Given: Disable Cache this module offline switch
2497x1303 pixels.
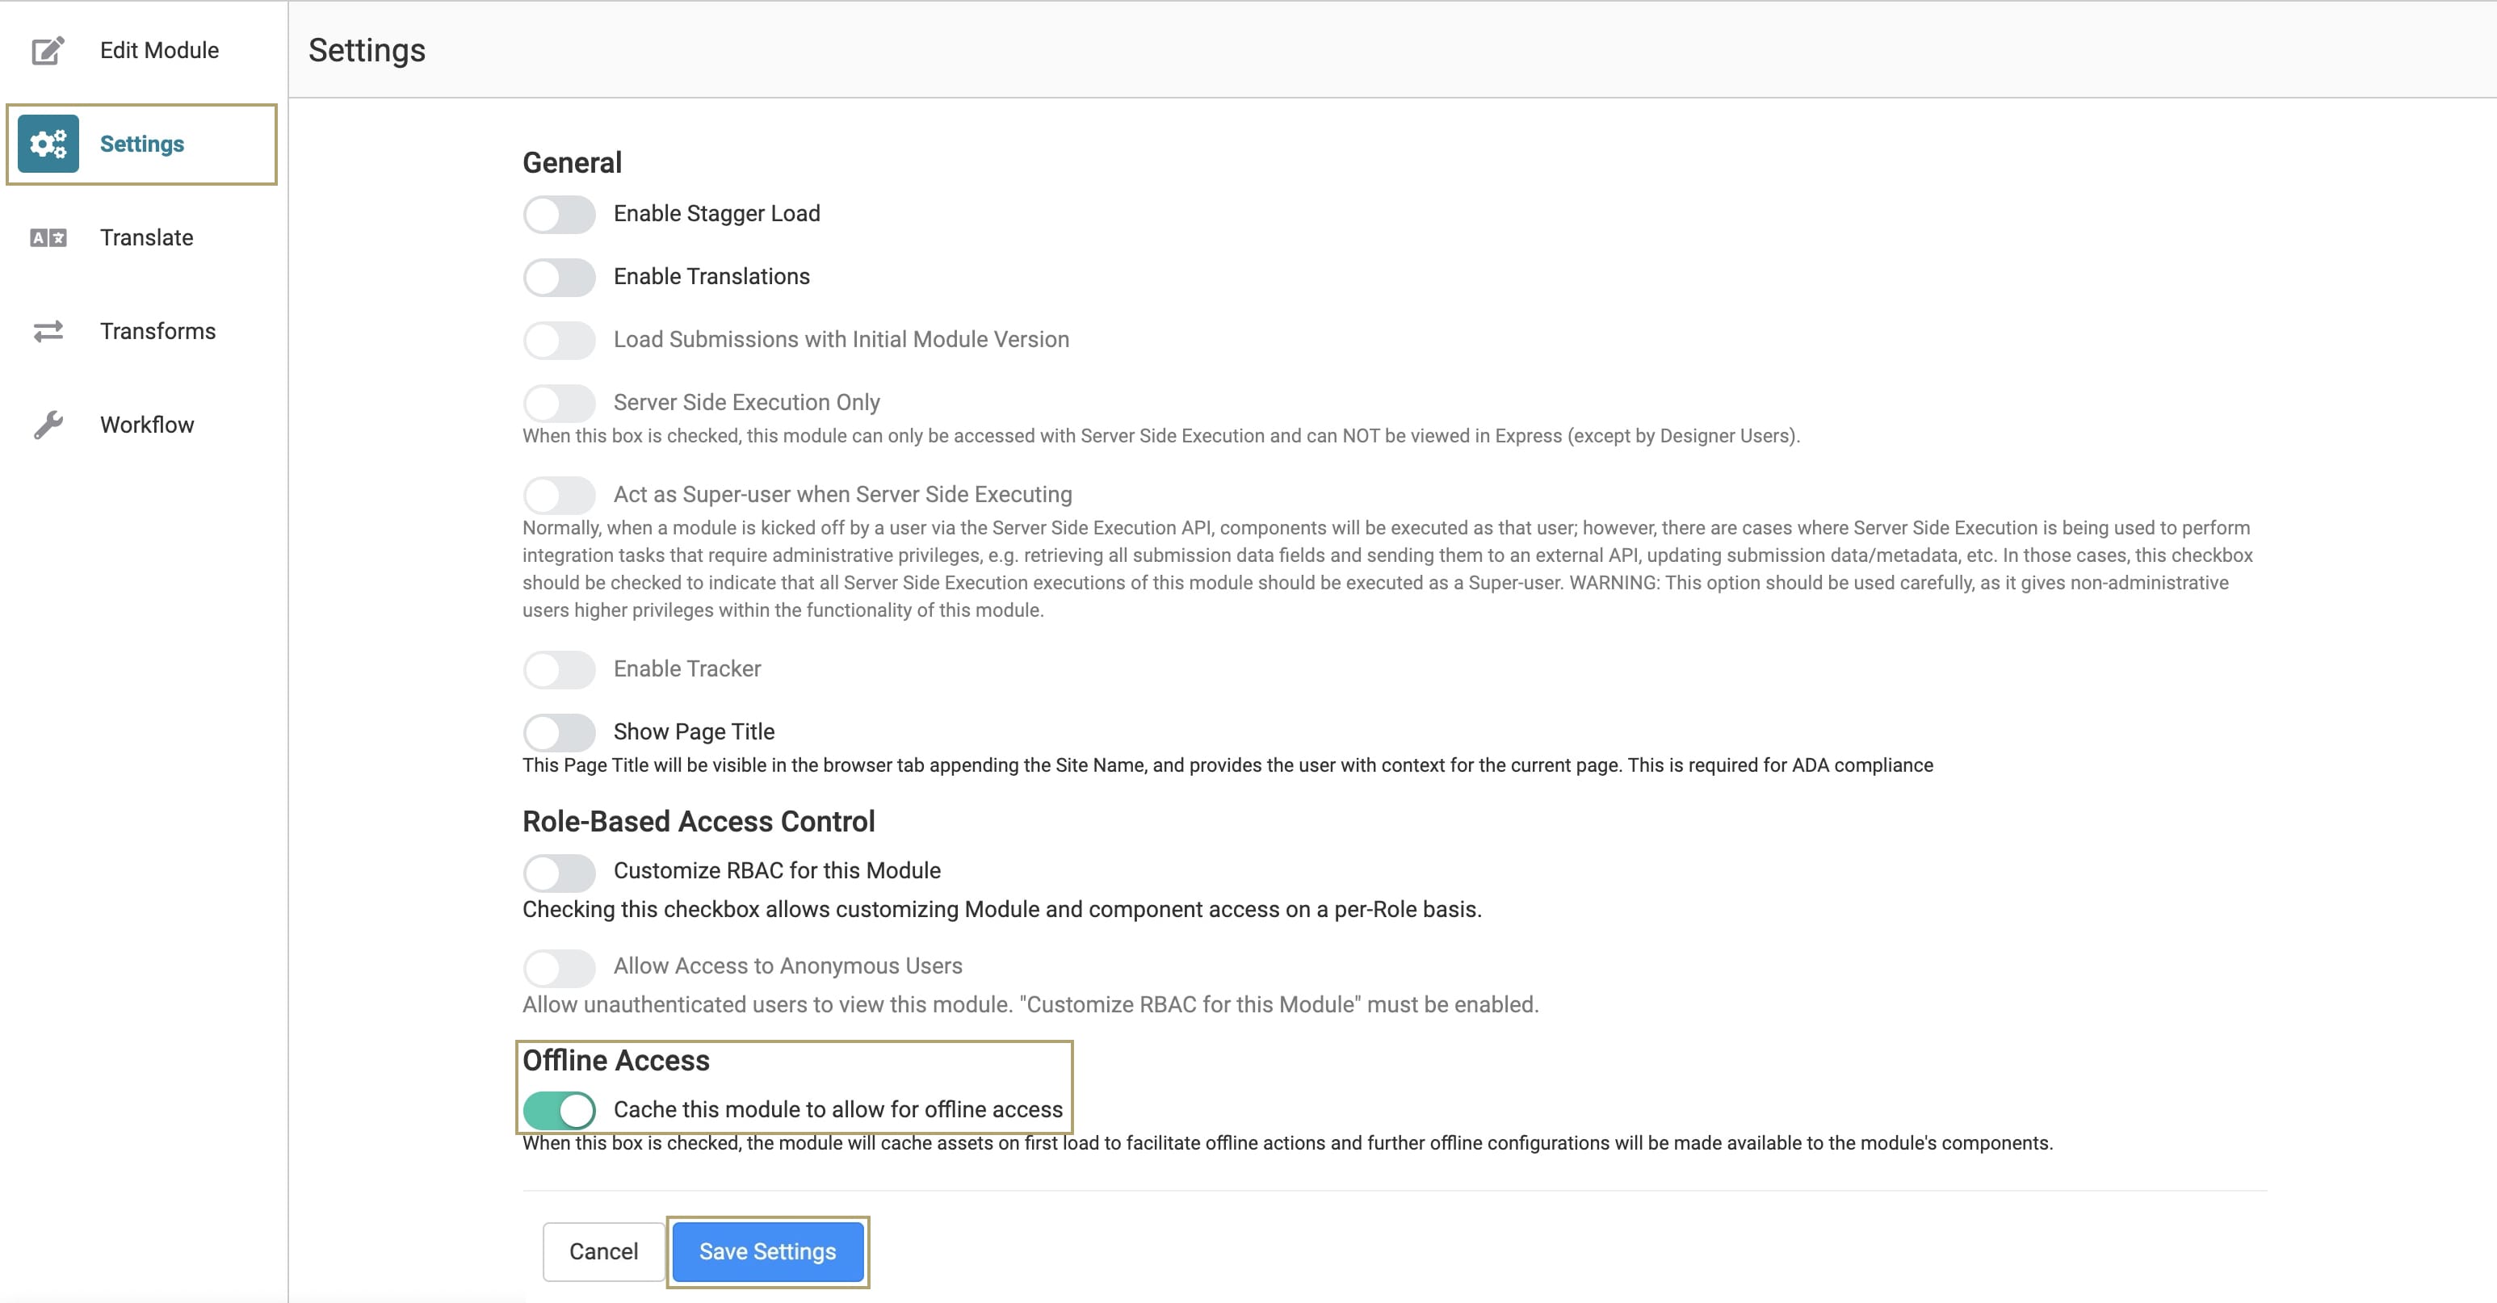Looking at the screenshot, I should (x=560, y=1110).
